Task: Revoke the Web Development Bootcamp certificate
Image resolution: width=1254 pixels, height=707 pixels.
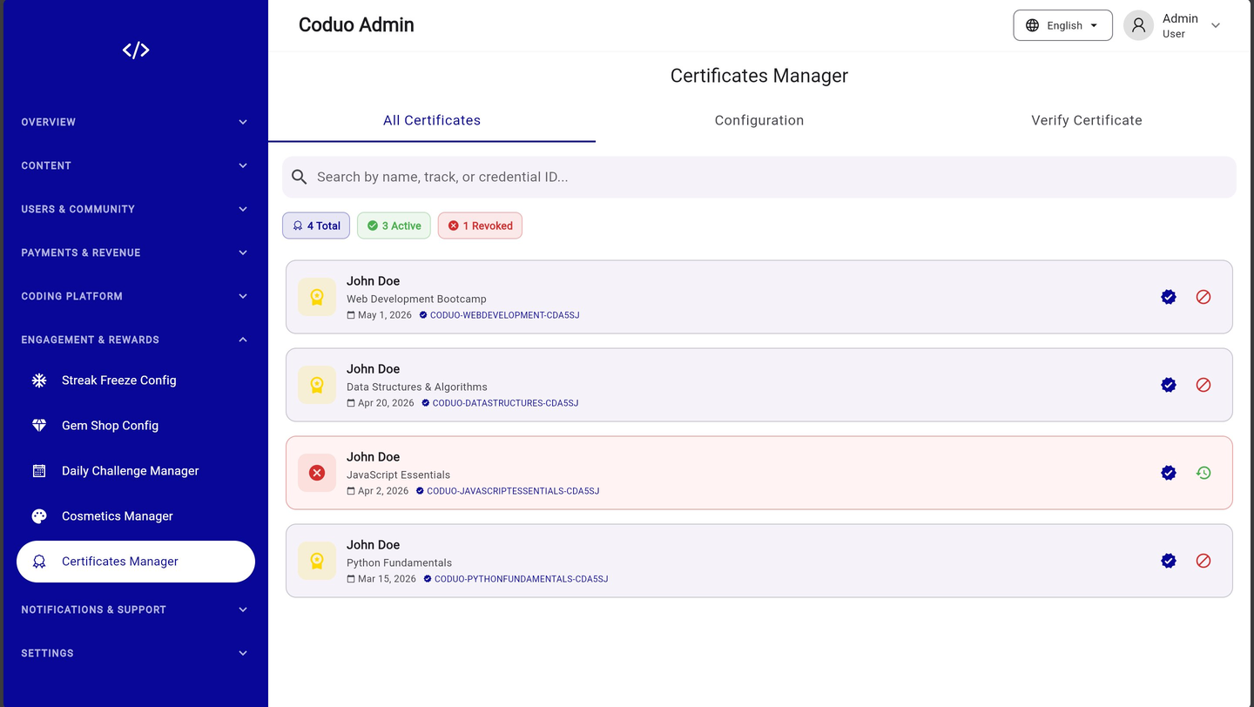Action: (1203, 297)
